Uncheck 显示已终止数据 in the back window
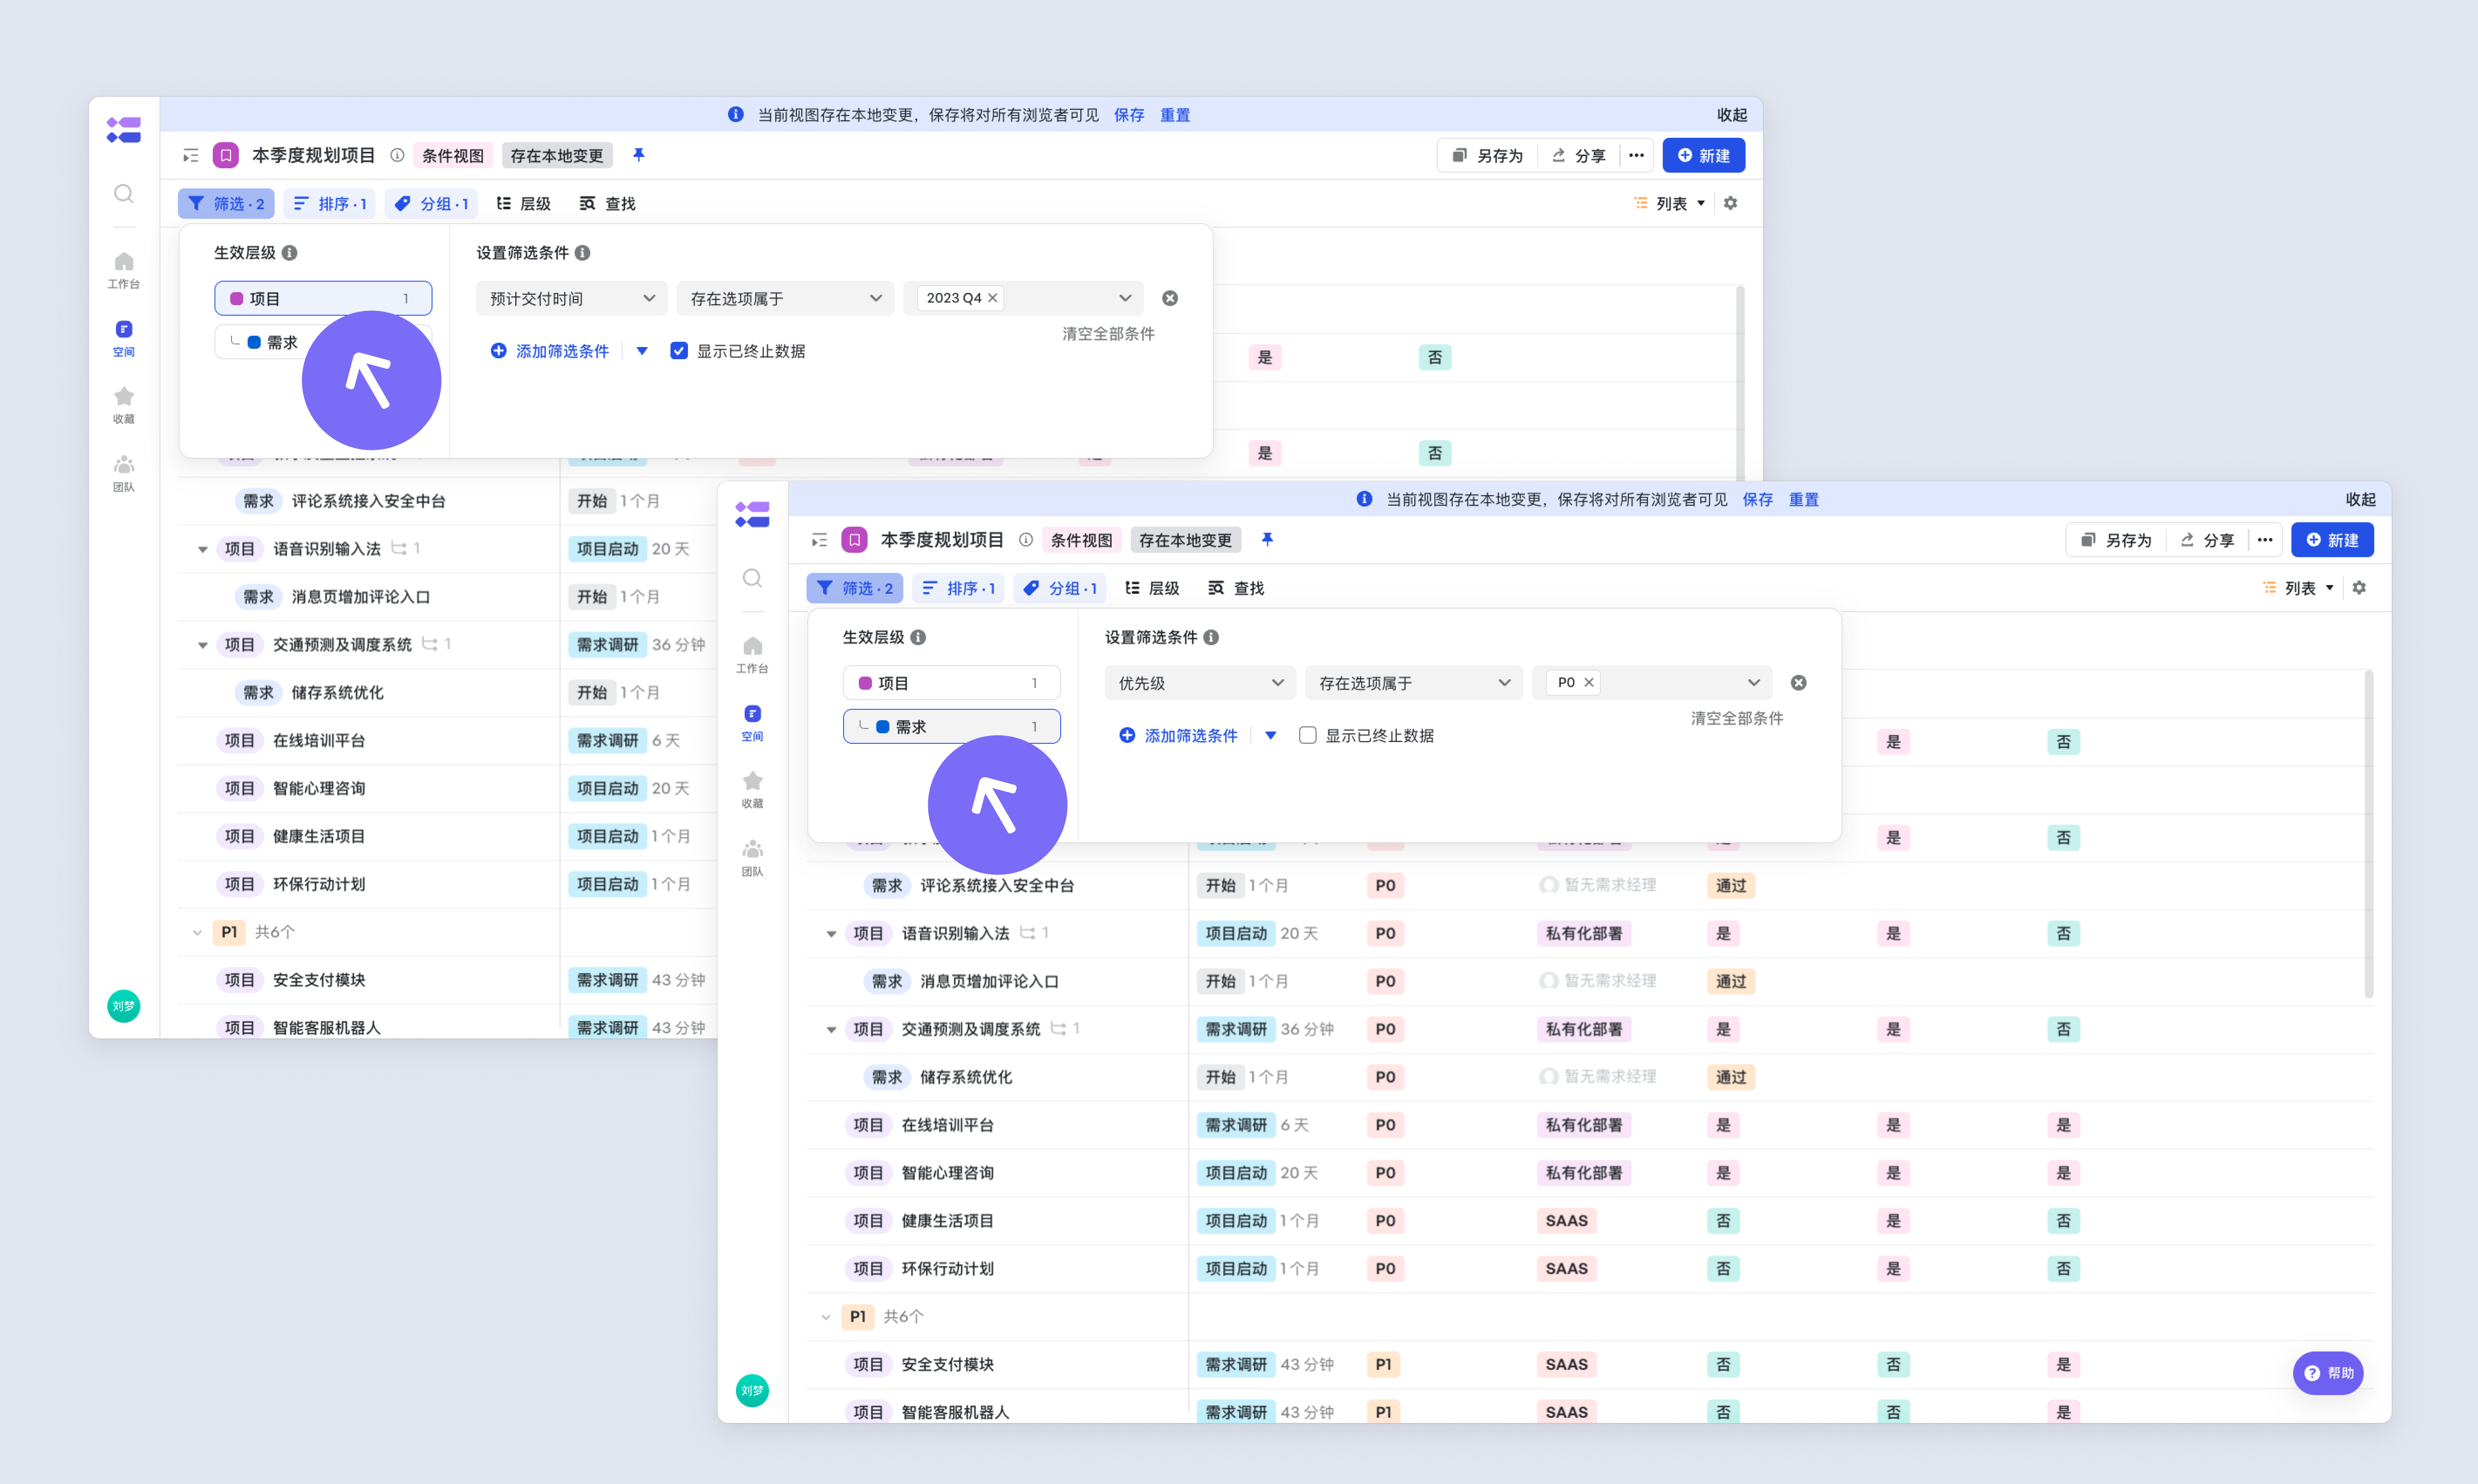Viewport: 2478px width, 1484px height. pos(679,351)
